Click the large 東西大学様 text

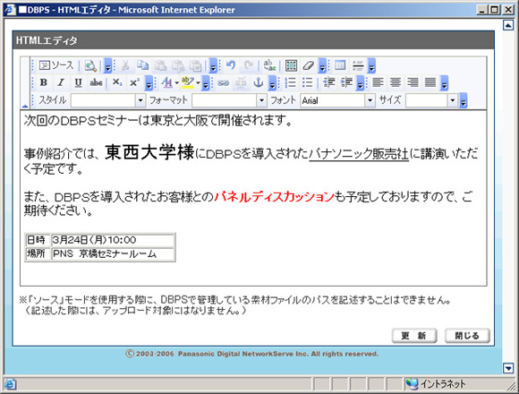(149, 152)
